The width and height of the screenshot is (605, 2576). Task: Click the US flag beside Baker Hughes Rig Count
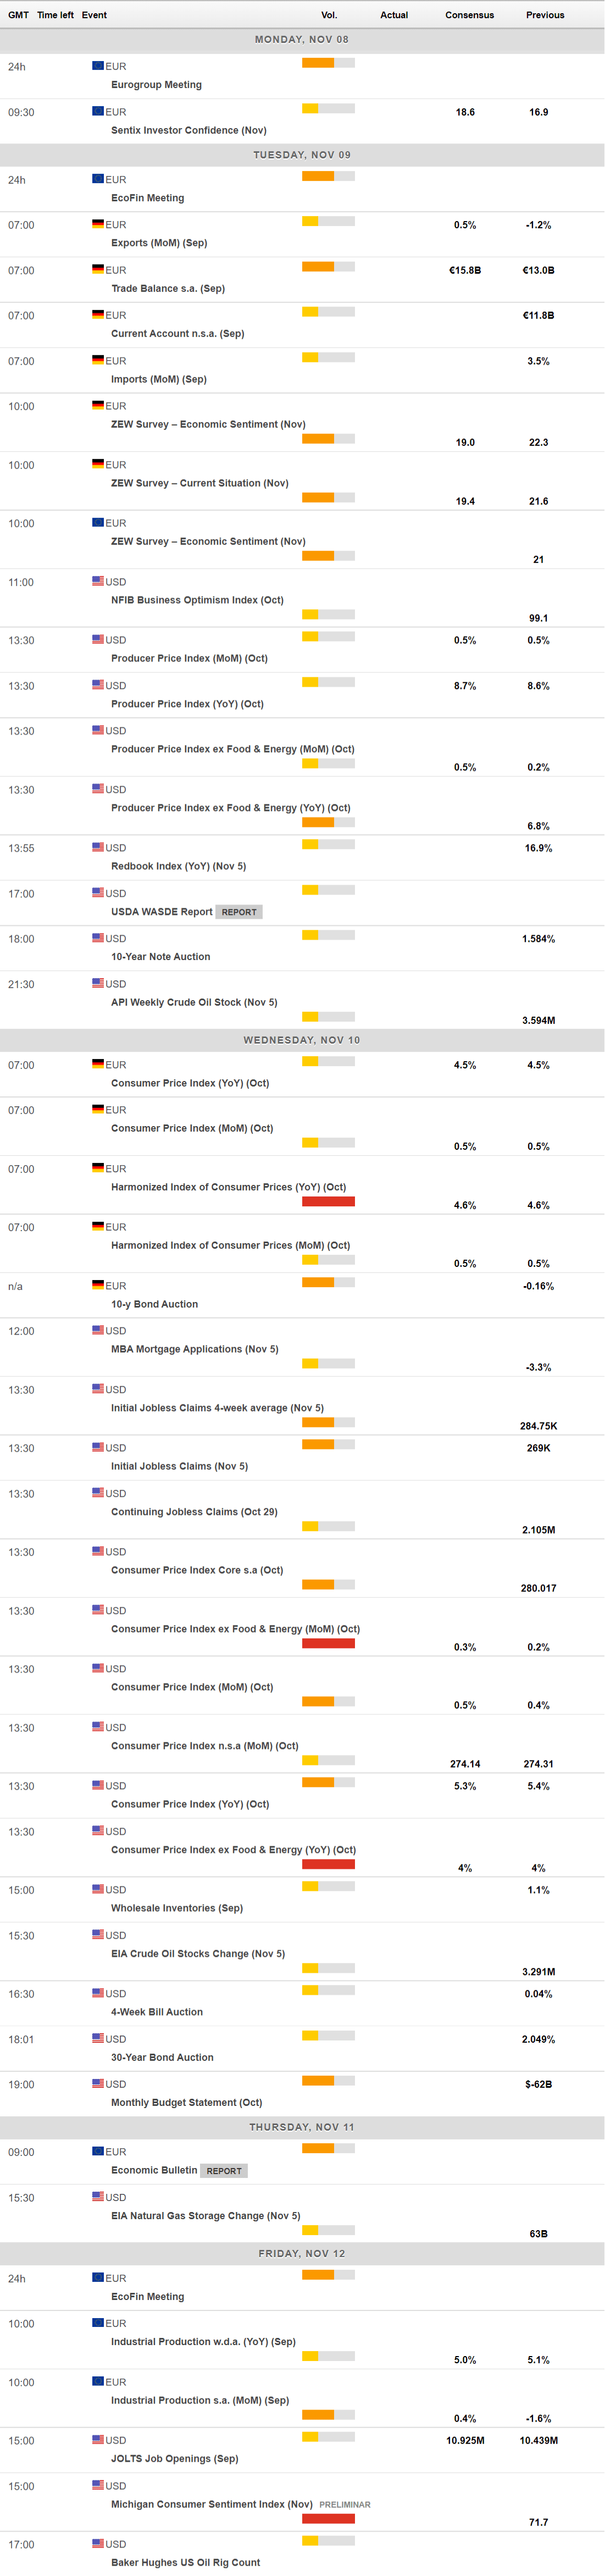[97, 2544]
